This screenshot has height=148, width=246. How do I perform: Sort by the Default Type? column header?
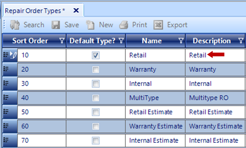point(92,41)
